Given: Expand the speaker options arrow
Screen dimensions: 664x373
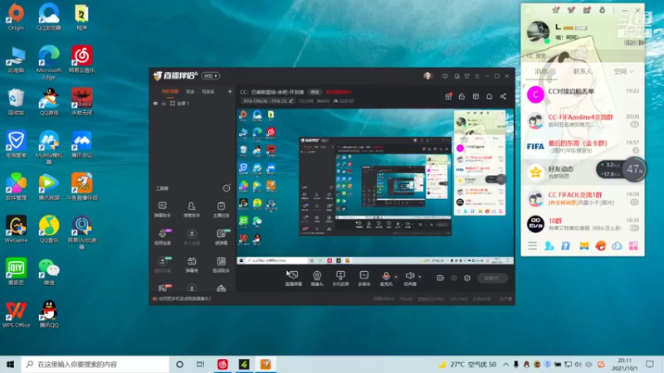Looking at the screenshot, I should 420,277.
